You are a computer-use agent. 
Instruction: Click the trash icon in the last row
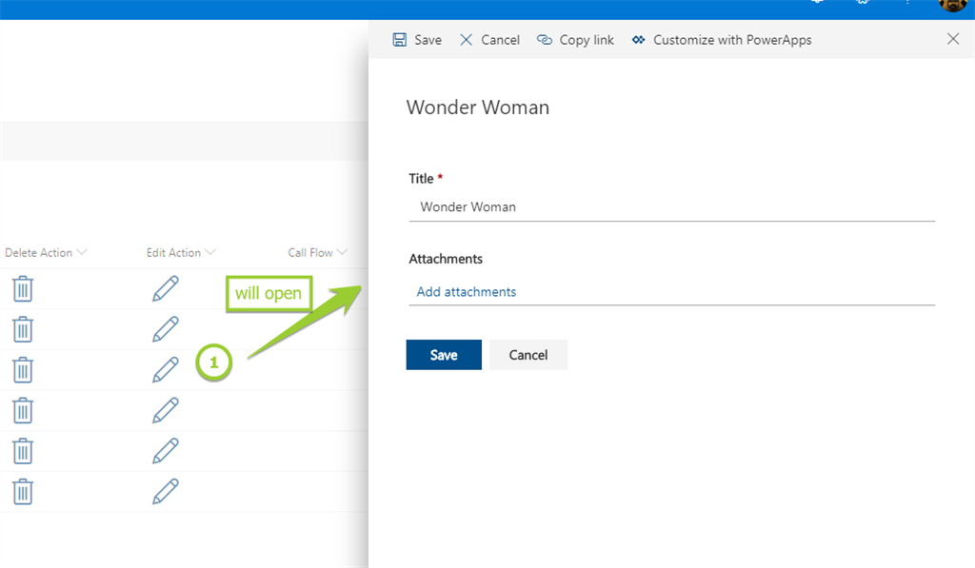click(23, 491)
